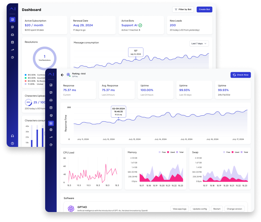The height and width of the screenshot is (222, 261).
Task: Open dashboard icon in back Dashboard window sidebar
Action: coord(13,20)
